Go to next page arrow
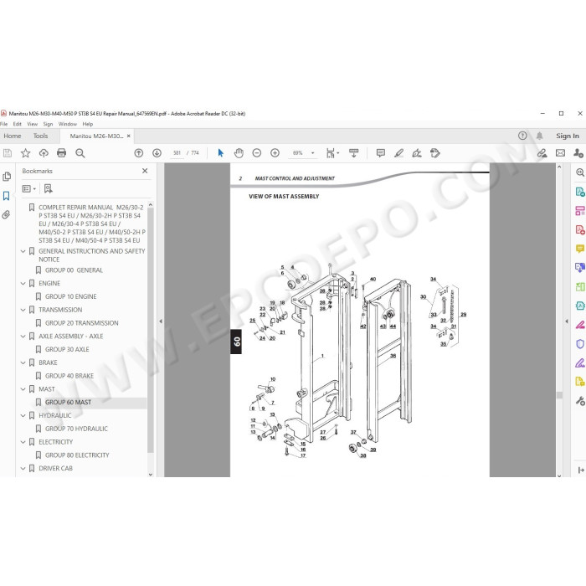Image resolution: width=586 pixels, height=586 pixels. (157, 153)
